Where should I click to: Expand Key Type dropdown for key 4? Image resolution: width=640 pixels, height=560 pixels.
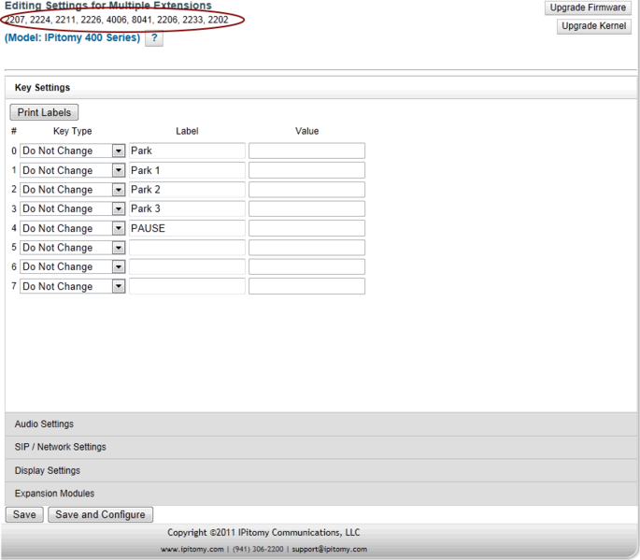click(x=73, y=228)
